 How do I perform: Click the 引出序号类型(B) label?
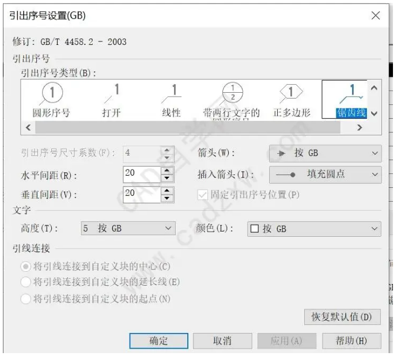[x=58, y=73]
